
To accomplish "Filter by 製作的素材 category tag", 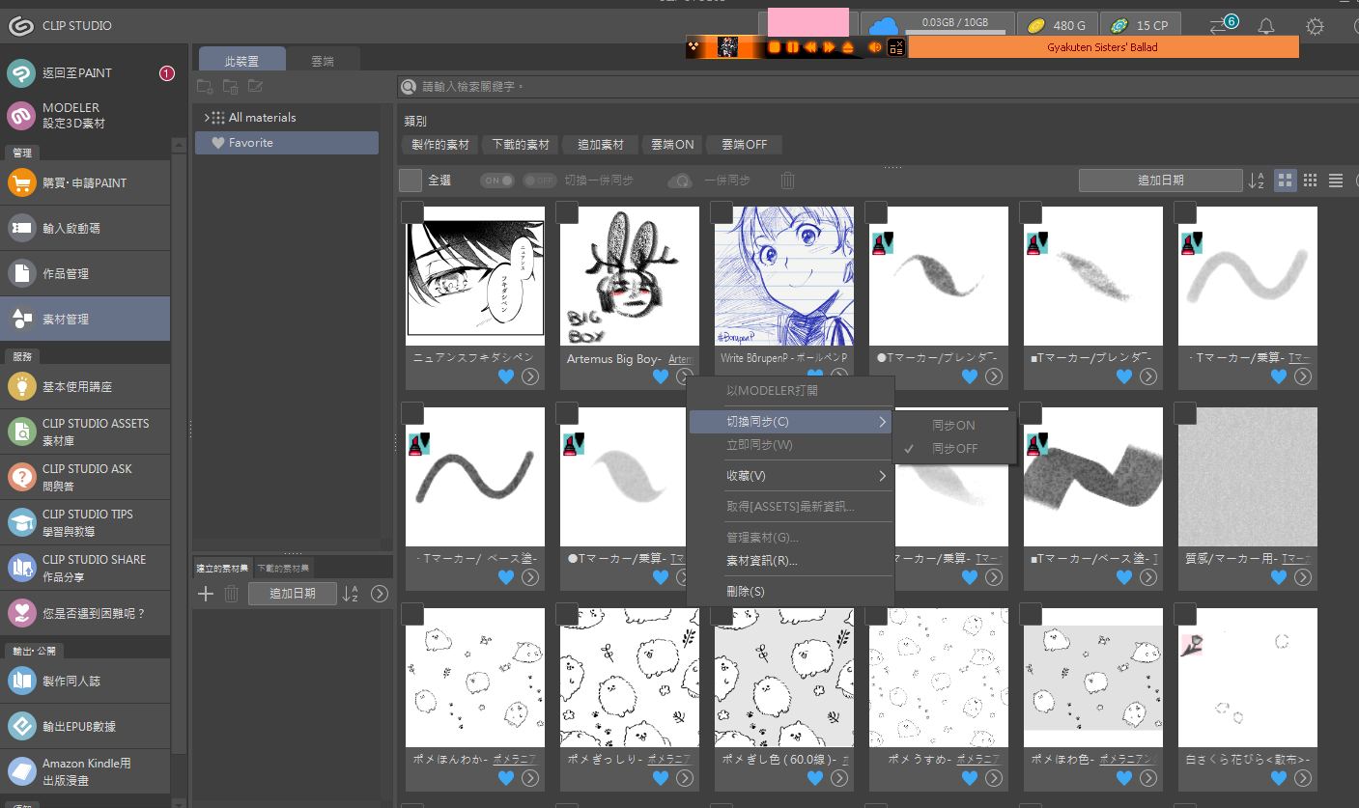I will pos(440,145).
